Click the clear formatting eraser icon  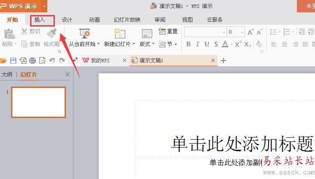point(259,44)
